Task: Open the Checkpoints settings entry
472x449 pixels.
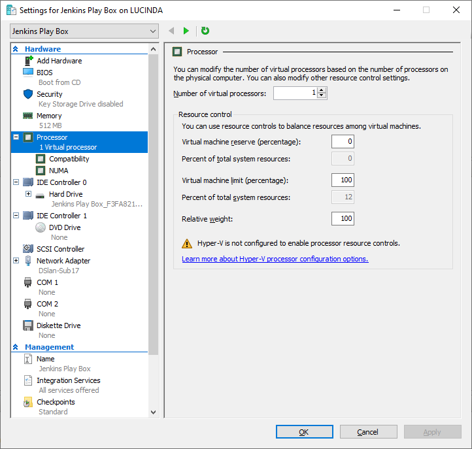Action: pos(56,402)
